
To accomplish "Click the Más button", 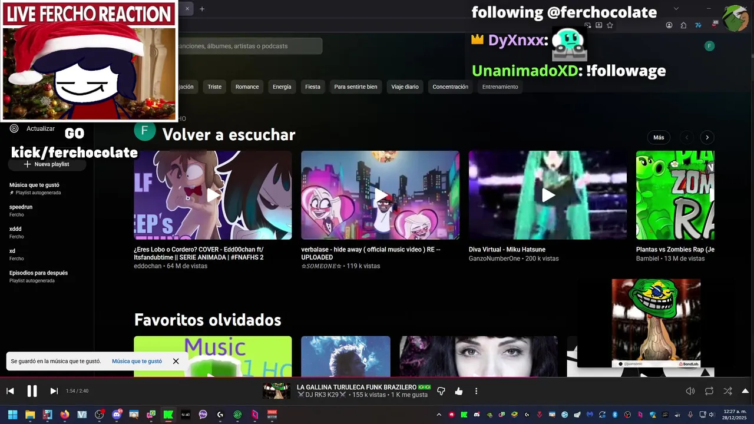I will [659, 137].
